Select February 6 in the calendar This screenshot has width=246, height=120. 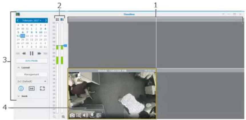pos(23,32)
